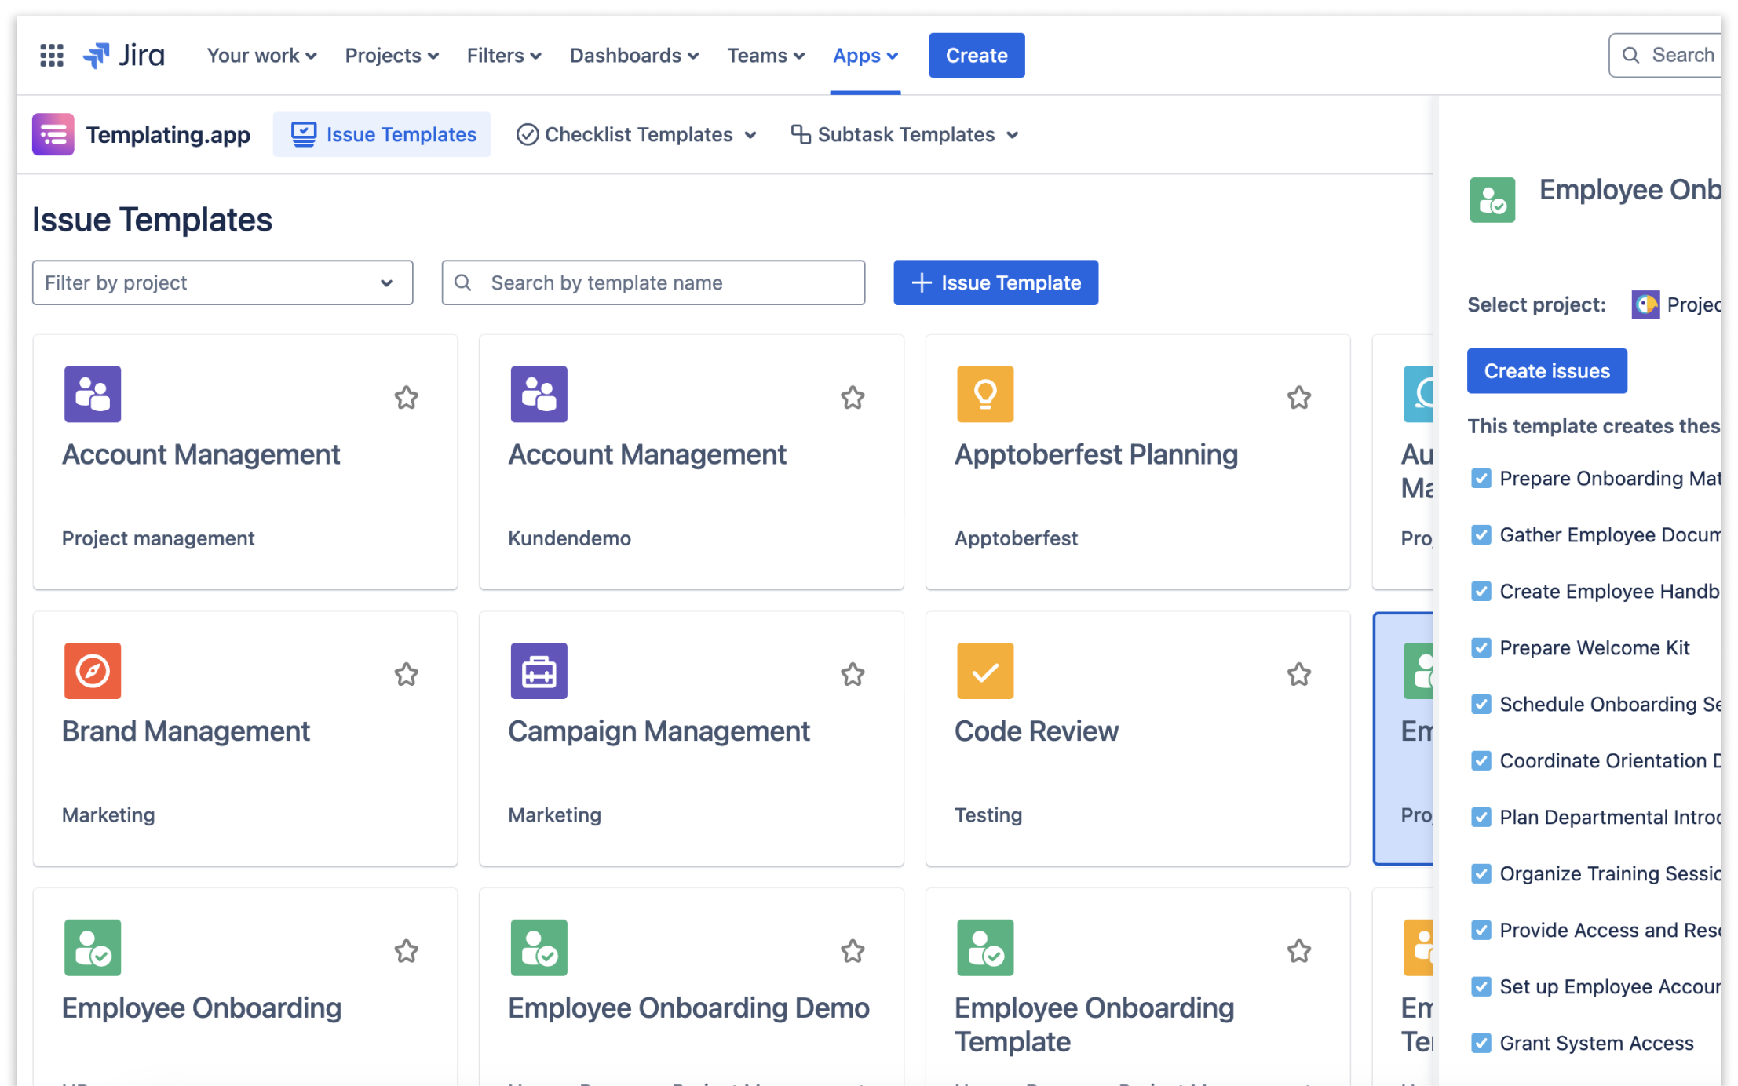Click the Add Issue Template button
Screen dimensions: 1738x1086
tap(995, 282)
